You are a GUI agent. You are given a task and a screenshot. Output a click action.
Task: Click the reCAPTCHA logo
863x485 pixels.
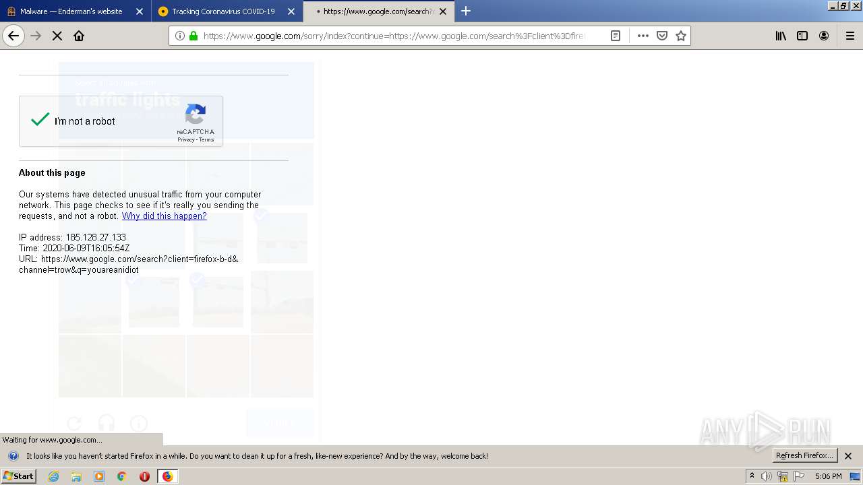coord(196,115)
